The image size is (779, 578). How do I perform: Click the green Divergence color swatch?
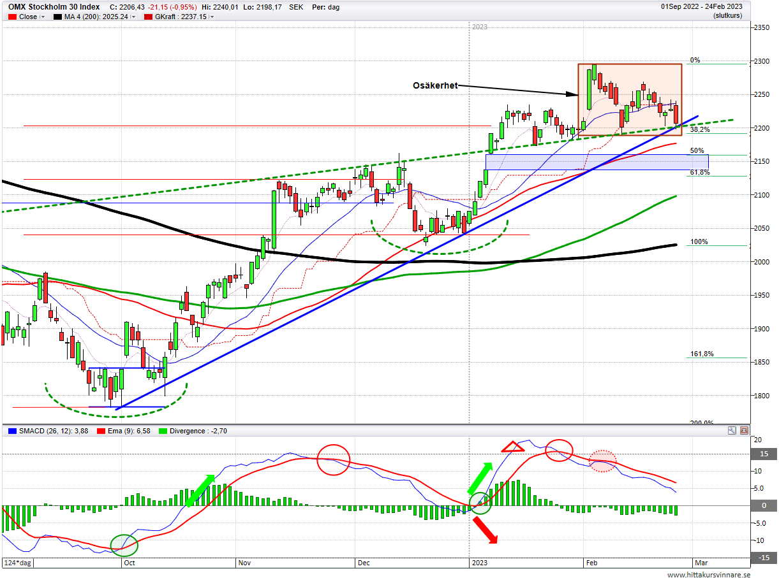click(161, 431)
